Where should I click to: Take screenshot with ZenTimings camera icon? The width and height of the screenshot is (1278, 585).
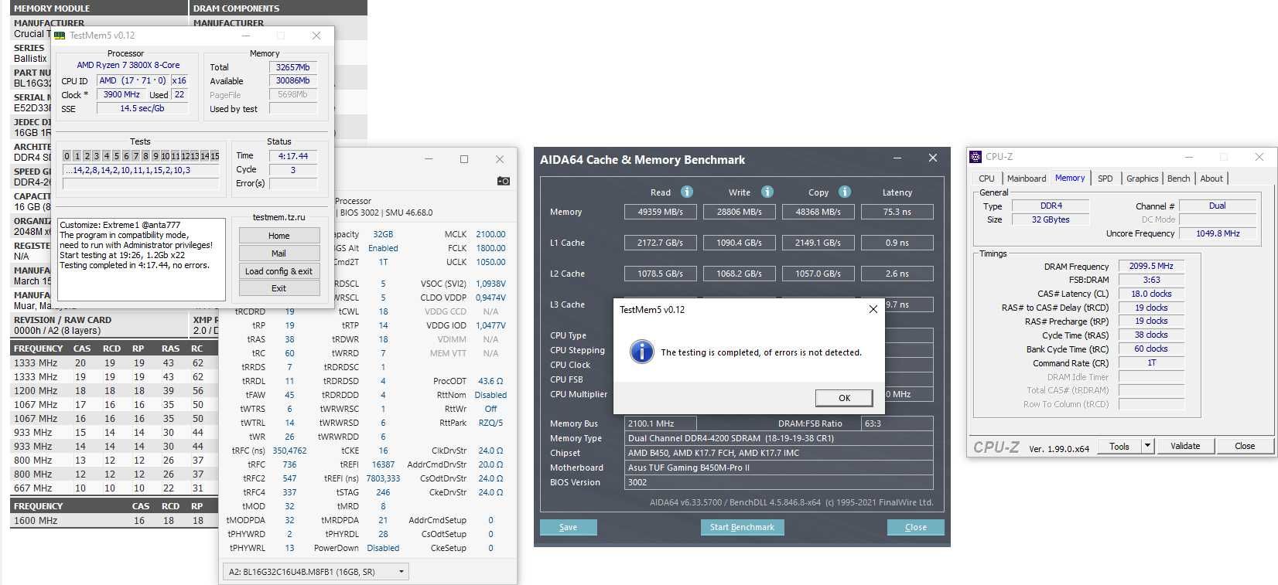coord(503,181)
